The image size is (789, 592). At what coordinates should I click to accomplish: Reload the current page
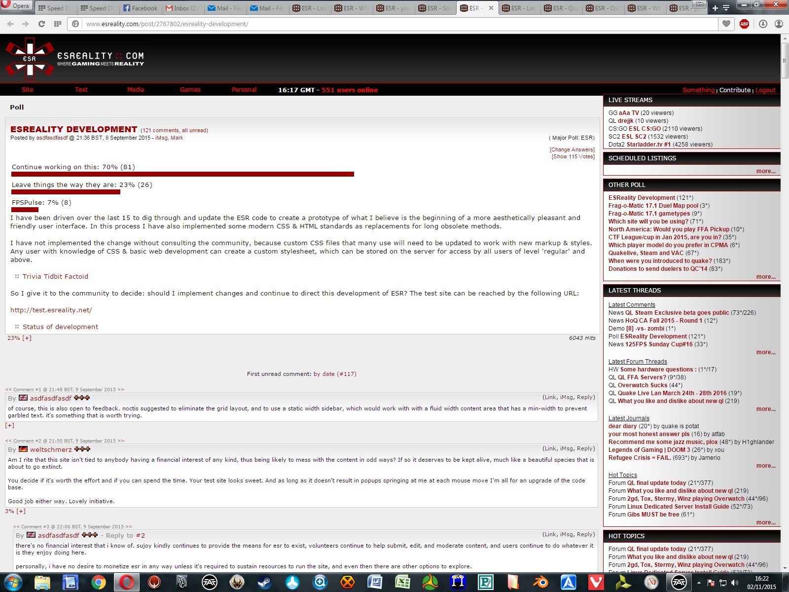(x=41, y=24)
